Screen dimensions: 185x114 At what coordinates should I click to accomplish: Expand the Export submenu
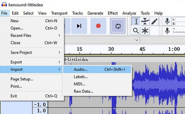tap(32, 62)
